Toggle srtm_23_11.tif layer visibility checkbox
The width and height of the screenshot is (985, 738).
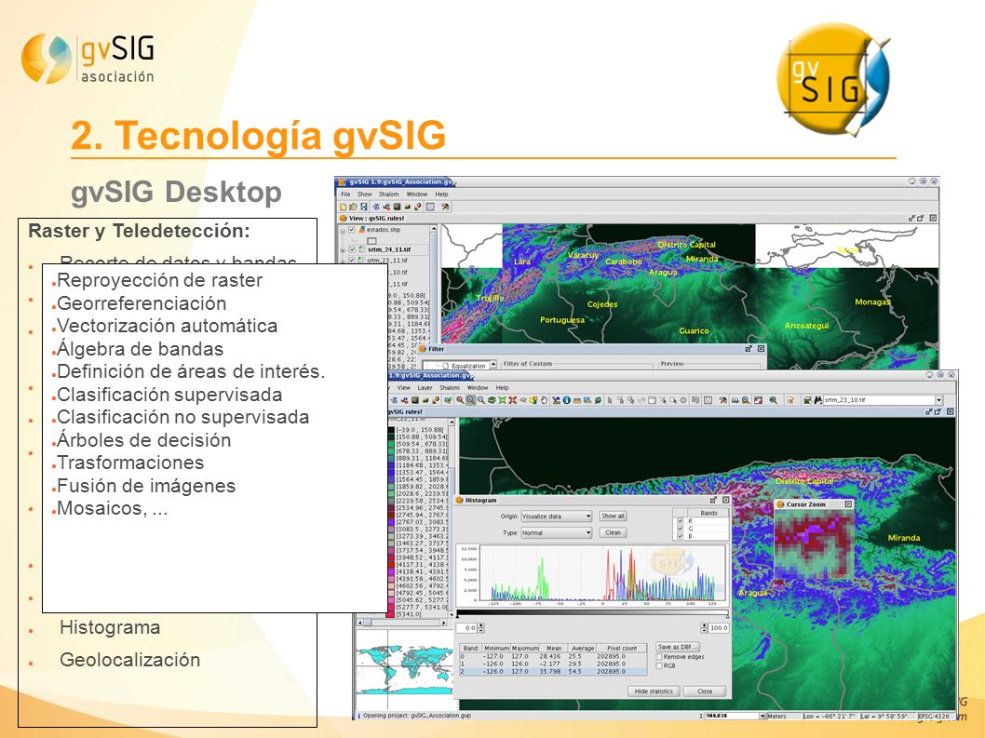point(353,260)
